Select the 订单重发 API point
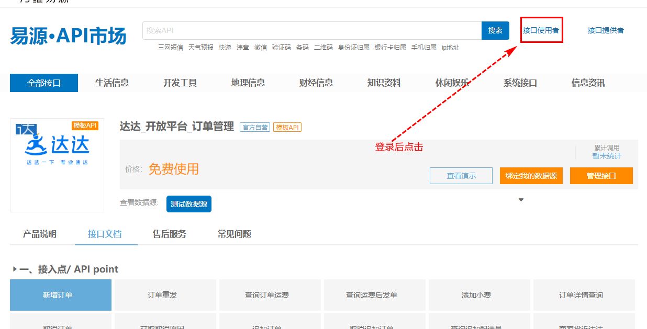The image size is (647, 329). tap(165, 295)
